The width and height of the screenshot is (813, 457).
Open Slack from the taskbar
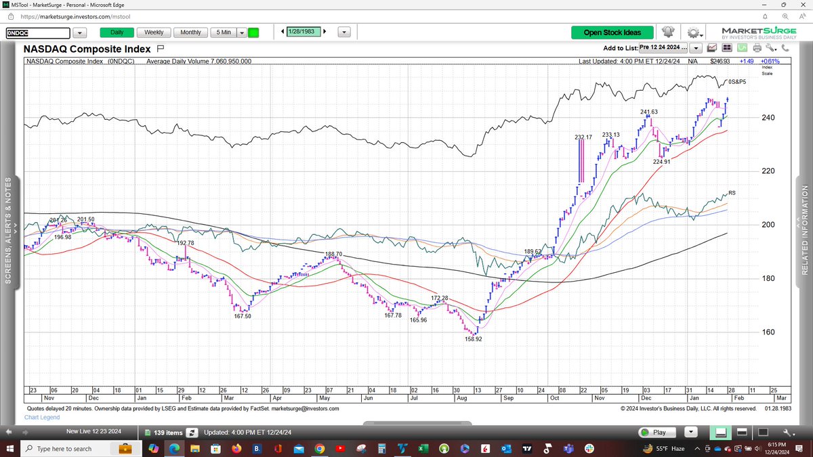pyautogui.click(x=589, y=448)
